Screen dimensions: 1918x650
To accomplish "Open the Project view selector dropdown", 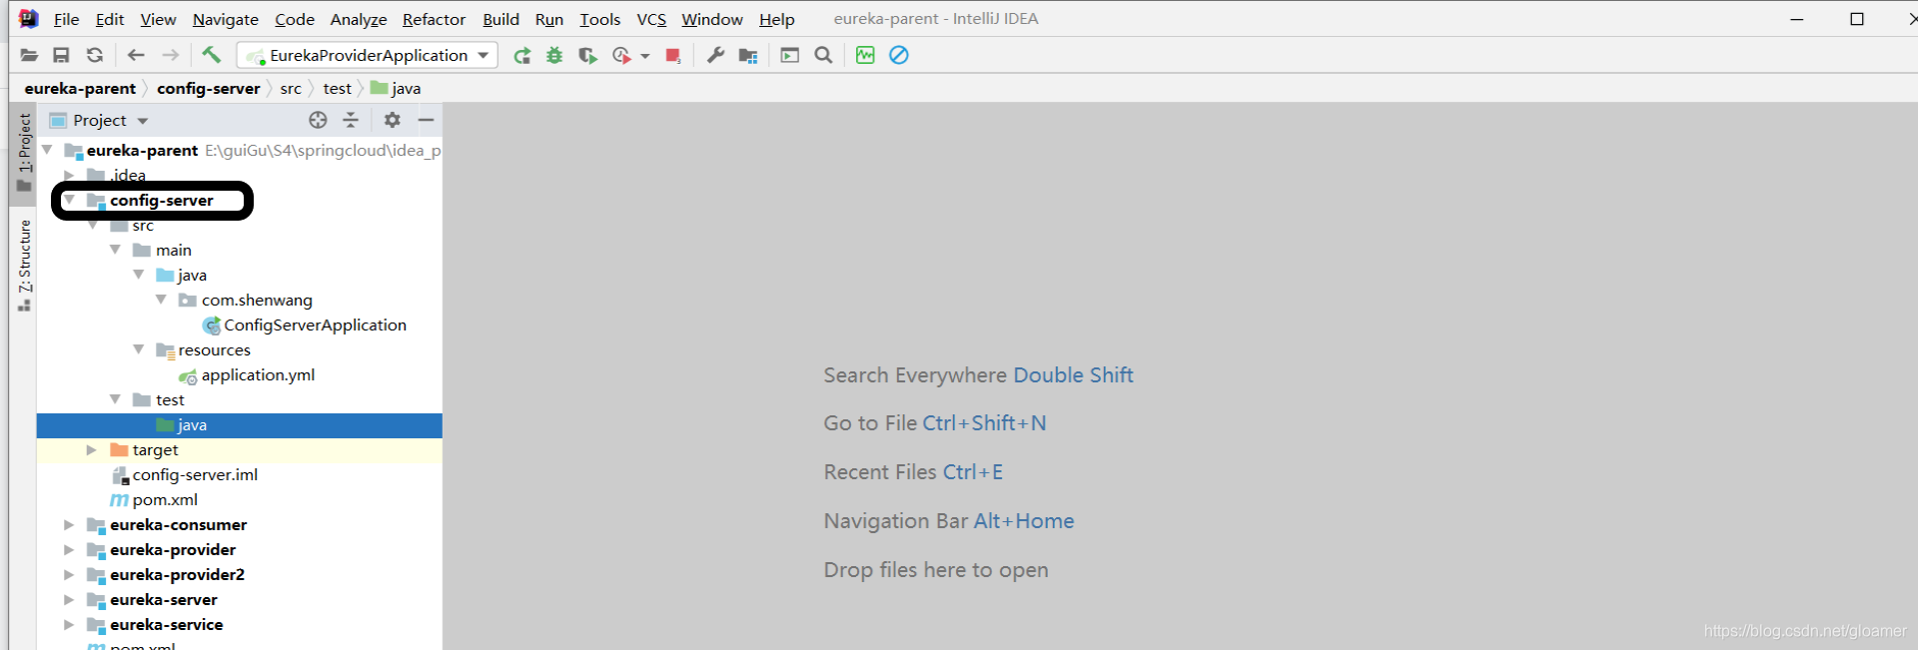I will pos(99,120).
